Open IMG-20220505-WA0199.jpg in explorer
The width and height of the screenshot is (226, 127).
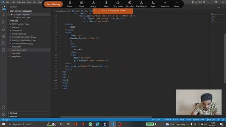point(29,37)
